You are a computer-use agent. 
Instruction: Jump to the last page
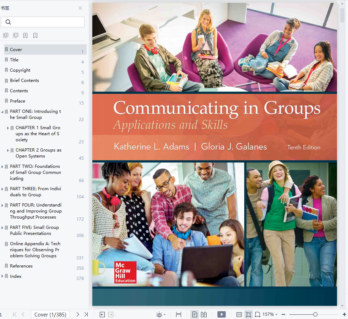[x=86, y=314]
